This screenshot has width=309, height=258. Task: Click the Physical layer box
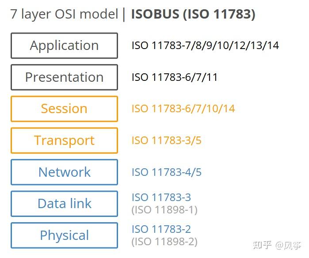(64, 235)
